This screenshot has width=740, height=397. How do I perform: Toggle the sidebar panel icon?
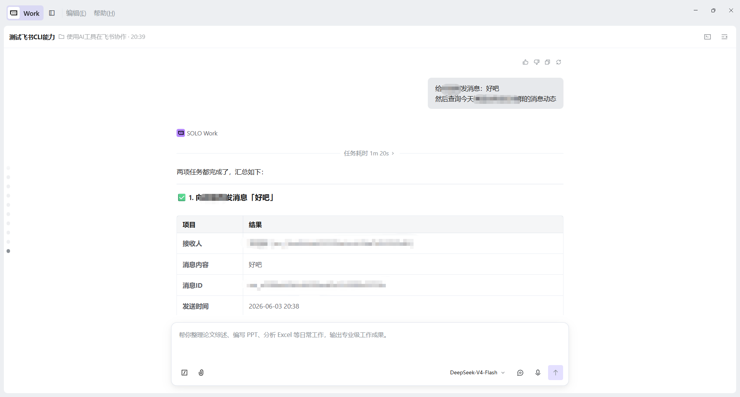[52, 13]
